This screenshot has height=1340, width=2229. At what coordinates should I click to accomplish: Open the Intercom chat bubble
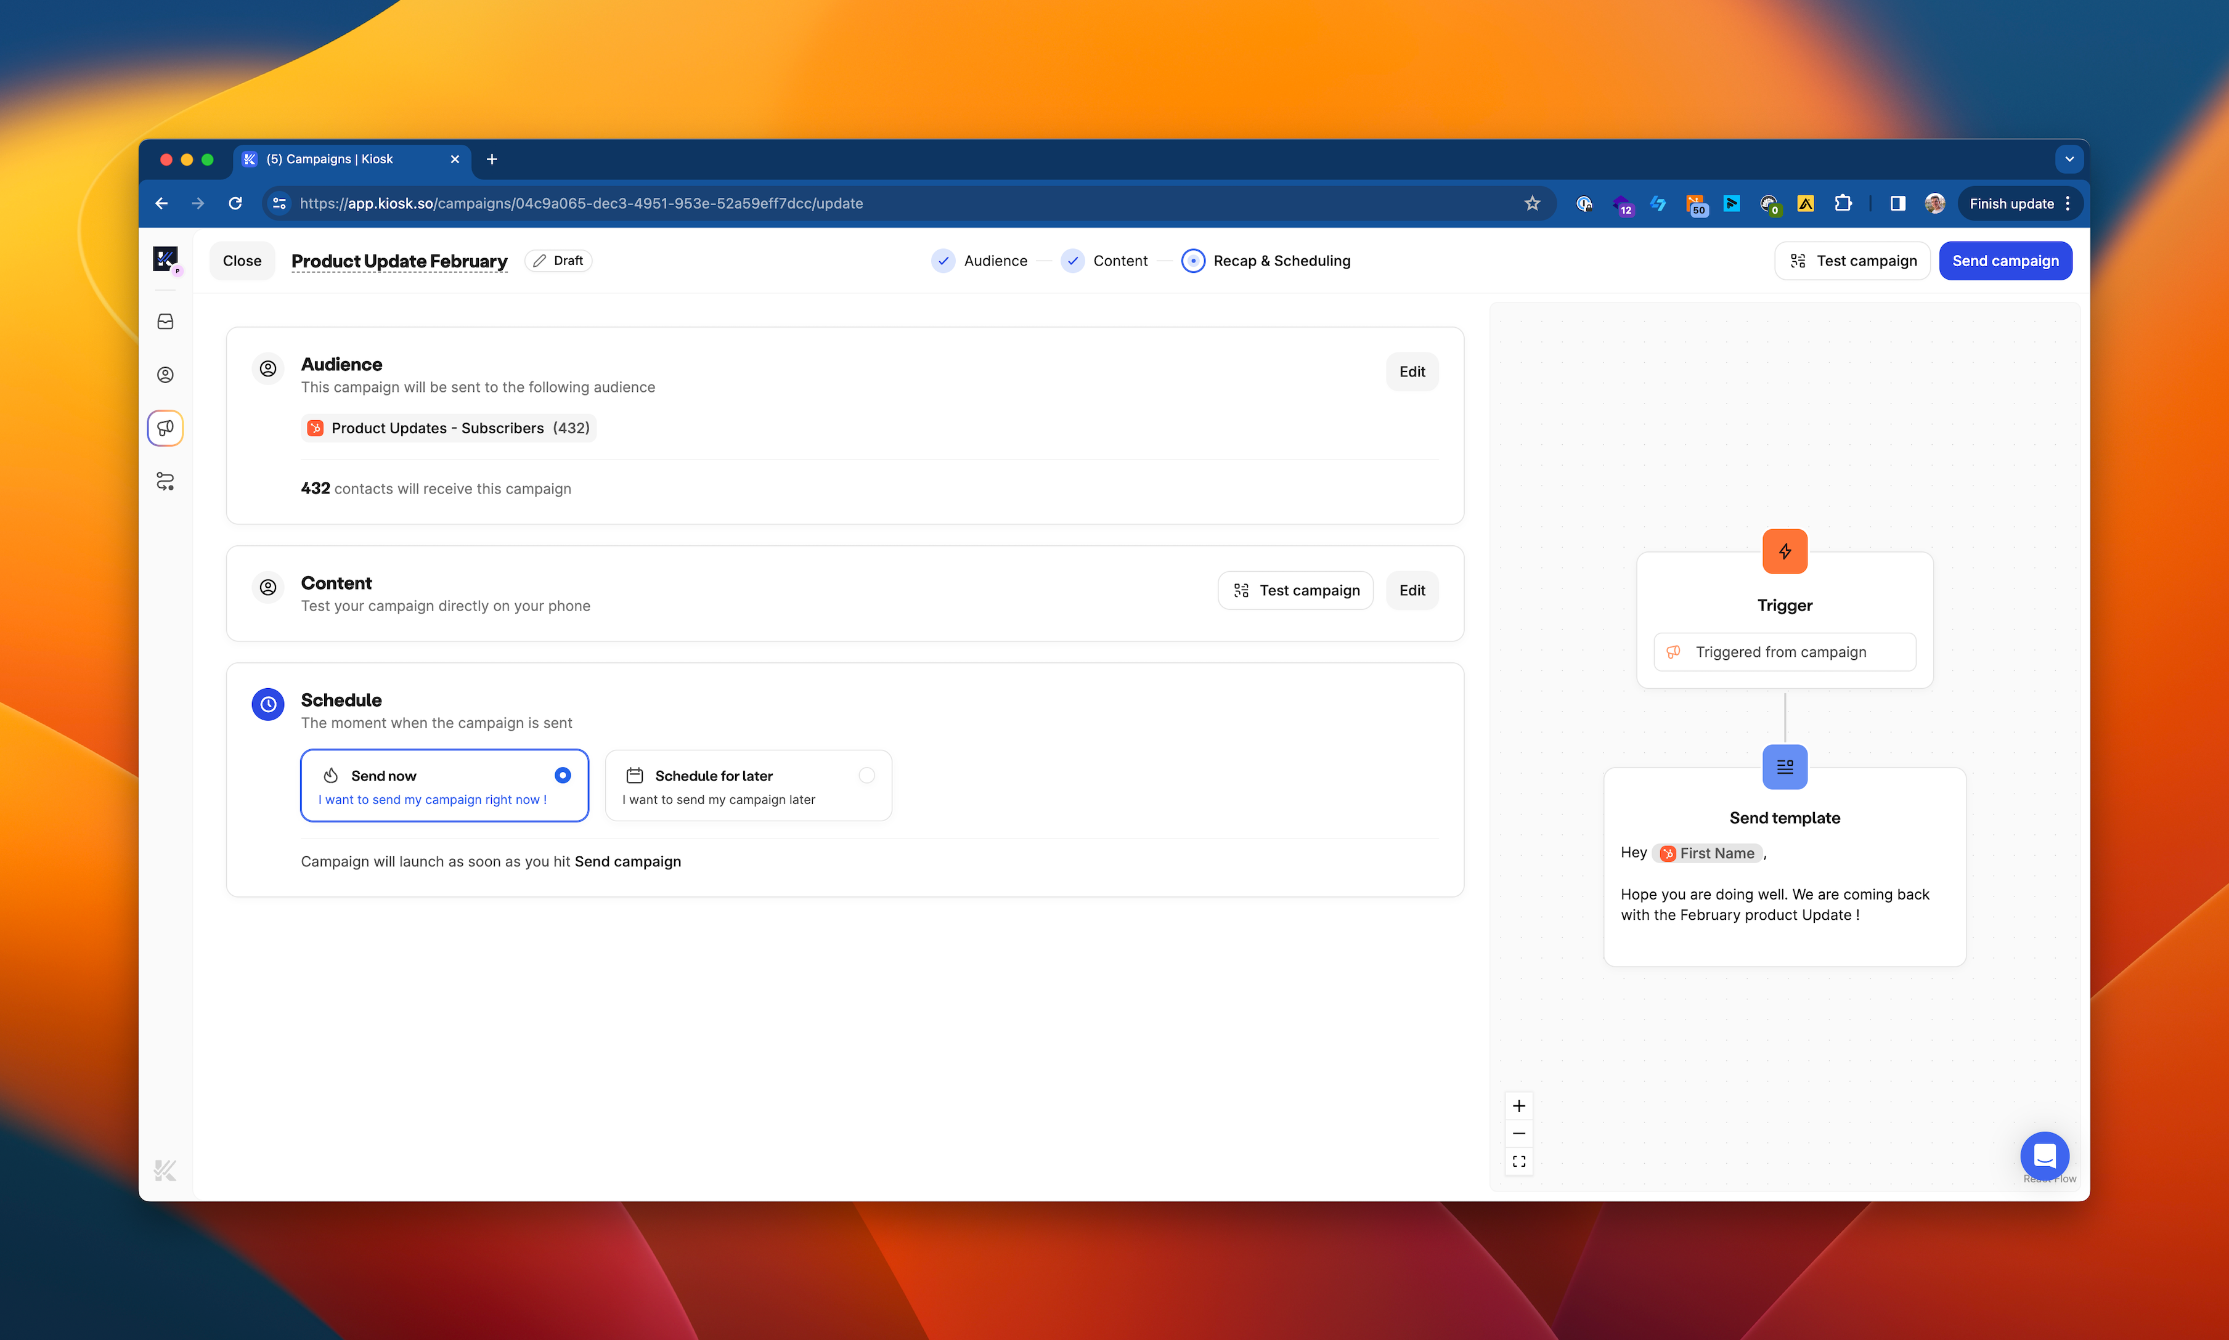(2044, 1155)
